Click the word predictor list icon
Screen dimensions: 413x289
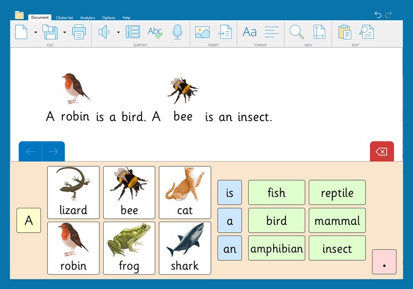[x=132, y=32]
